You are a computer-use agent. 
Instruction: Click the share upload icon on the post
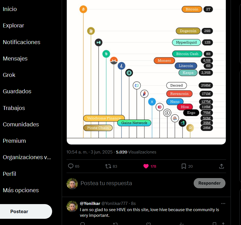pos(222,166)
